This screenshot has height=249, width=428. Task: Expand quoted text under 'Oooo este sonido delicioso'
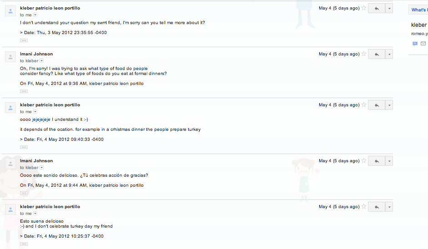(24, 193)
